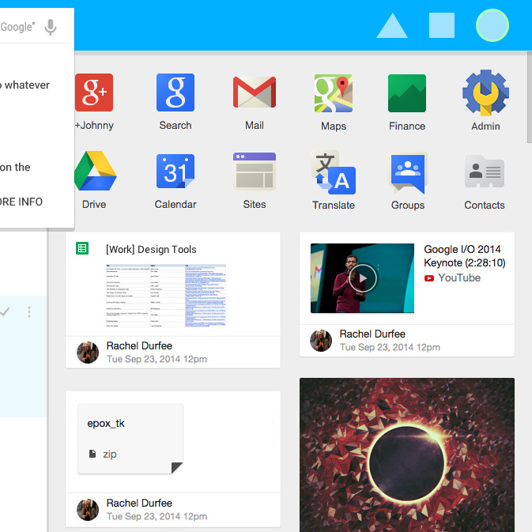
Task: Open the Mail app icon
Action: (255, 92)
